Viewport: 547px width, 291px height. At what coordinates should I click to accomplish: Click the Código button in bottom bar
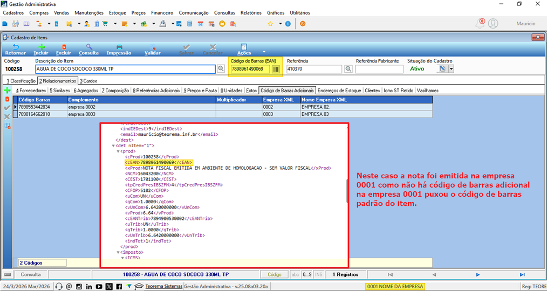tap(275, 275)
